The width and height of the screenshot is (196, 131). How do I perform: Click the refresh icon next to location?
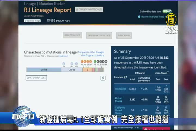click(x=125, y=77)
